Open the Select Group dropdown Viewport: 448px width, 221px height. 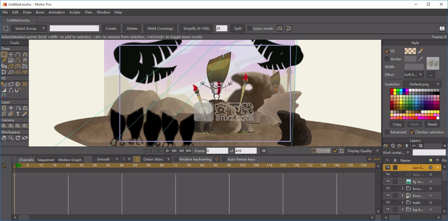pos(29,28)
